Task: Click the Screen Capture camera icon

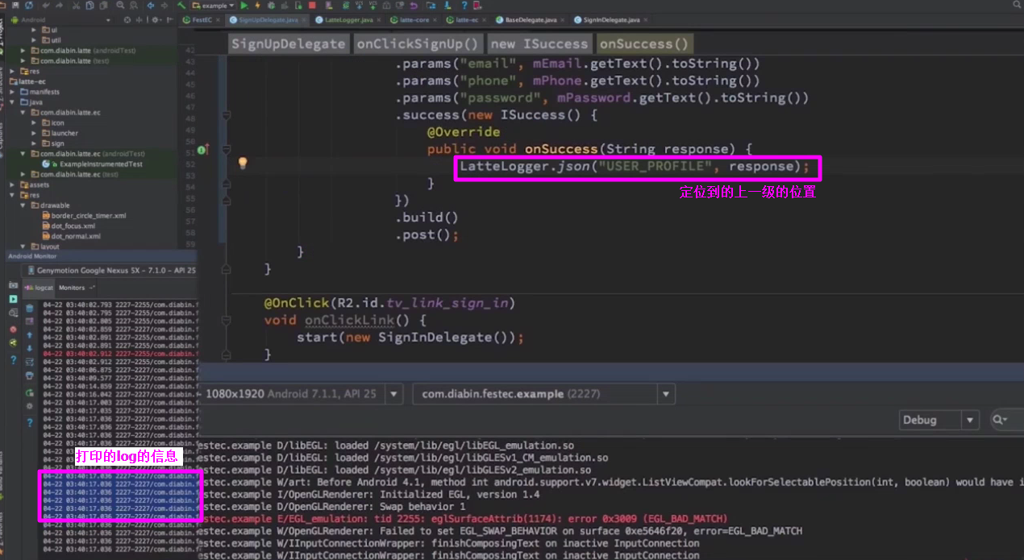Action: pos(12,285)
